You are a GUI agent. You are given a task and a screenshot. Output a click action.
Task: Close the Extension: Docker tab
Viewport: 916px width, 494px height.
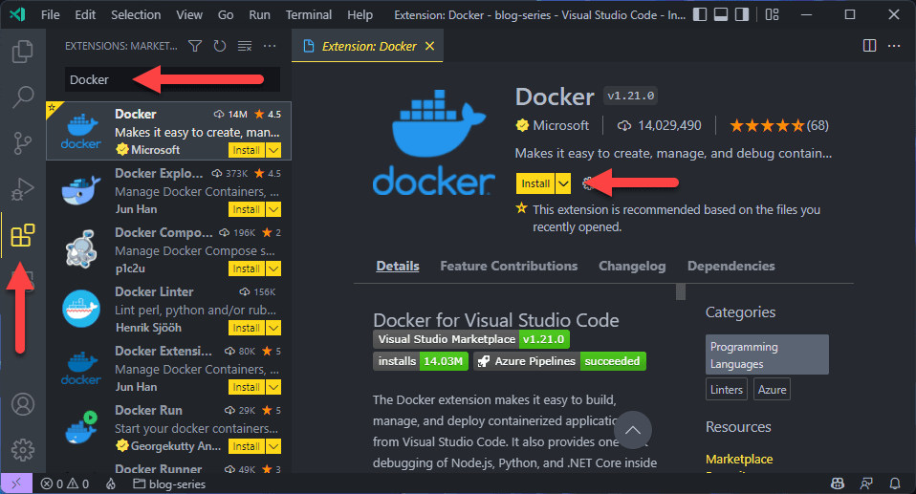pyautogui.click(x=430, y=46)
